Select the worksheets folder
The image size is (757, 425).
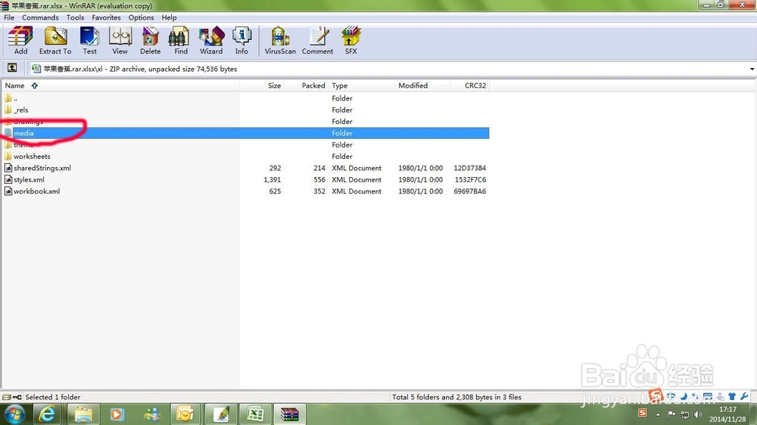(x=246, y=156)
